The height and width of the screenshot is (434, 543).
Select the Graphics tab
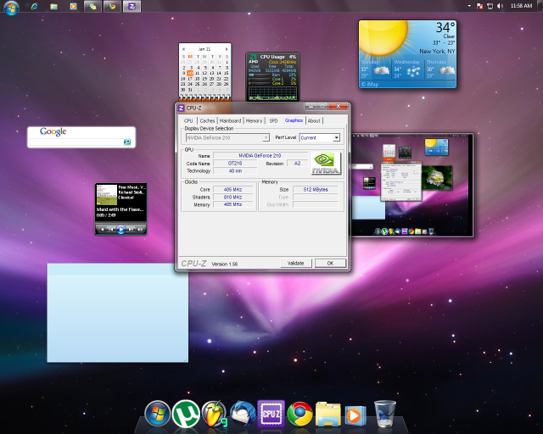click(x=294, y=120)
